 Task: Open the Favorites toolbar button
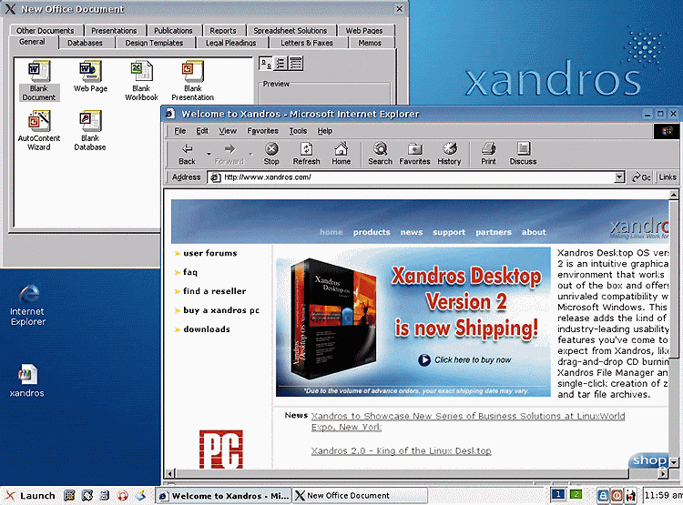(x=414, y=153)
